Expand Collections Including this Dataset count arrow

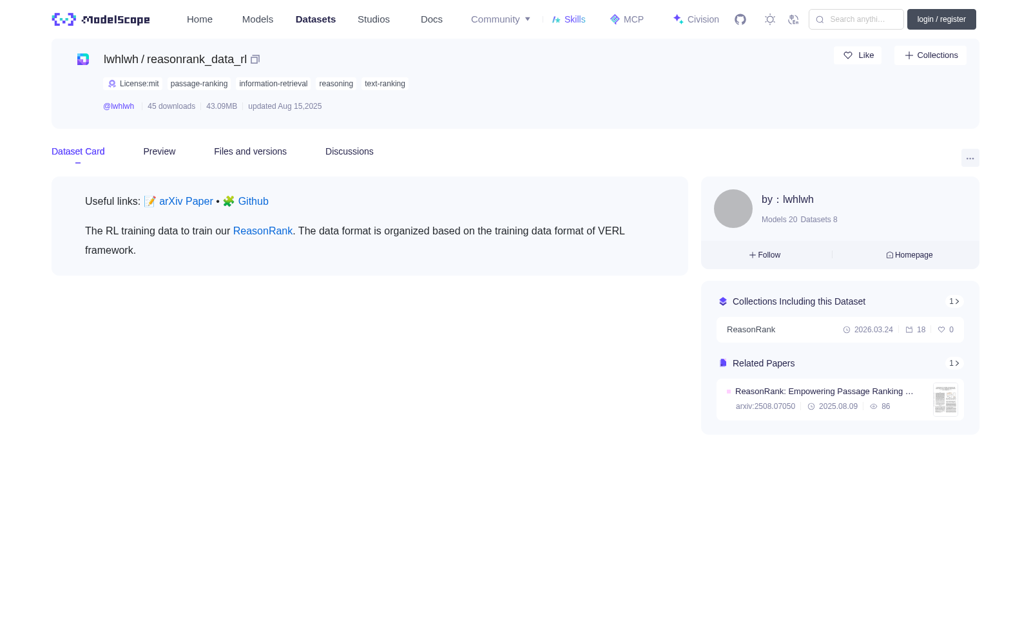(x=954, y=301)
